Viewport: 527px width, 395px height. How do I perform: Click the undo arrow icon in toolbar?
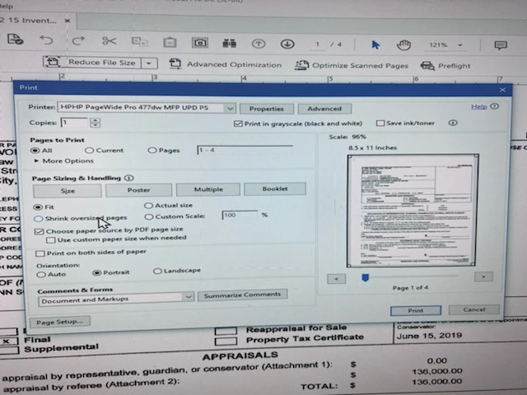point(46,40)
